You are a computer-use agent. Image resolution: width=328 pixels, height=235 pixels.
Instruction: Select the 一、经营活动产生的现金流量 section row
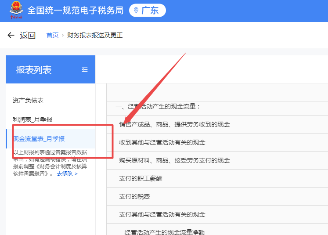pyautogui.click(x=158, y=106)
